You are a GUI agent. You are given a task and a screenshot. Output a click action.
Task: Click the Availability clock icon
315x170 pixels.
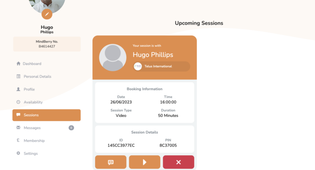[18, 102]
